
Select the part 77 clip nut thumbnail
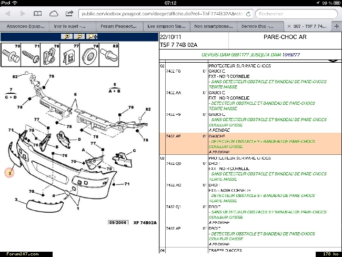(x=70, y=55)
